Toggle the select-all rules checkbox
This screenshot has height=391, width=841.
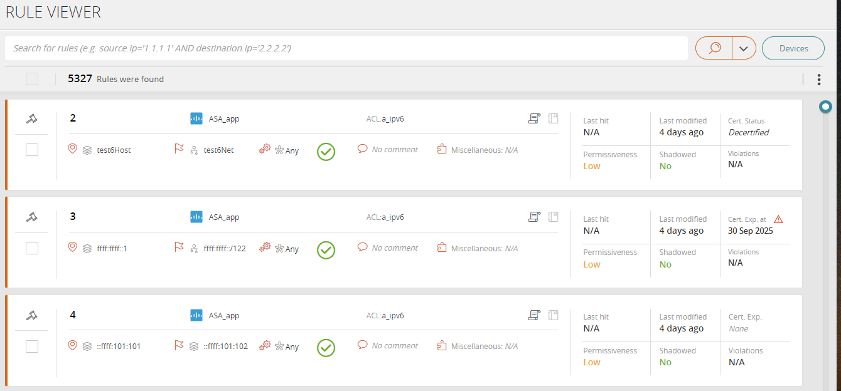32,79
